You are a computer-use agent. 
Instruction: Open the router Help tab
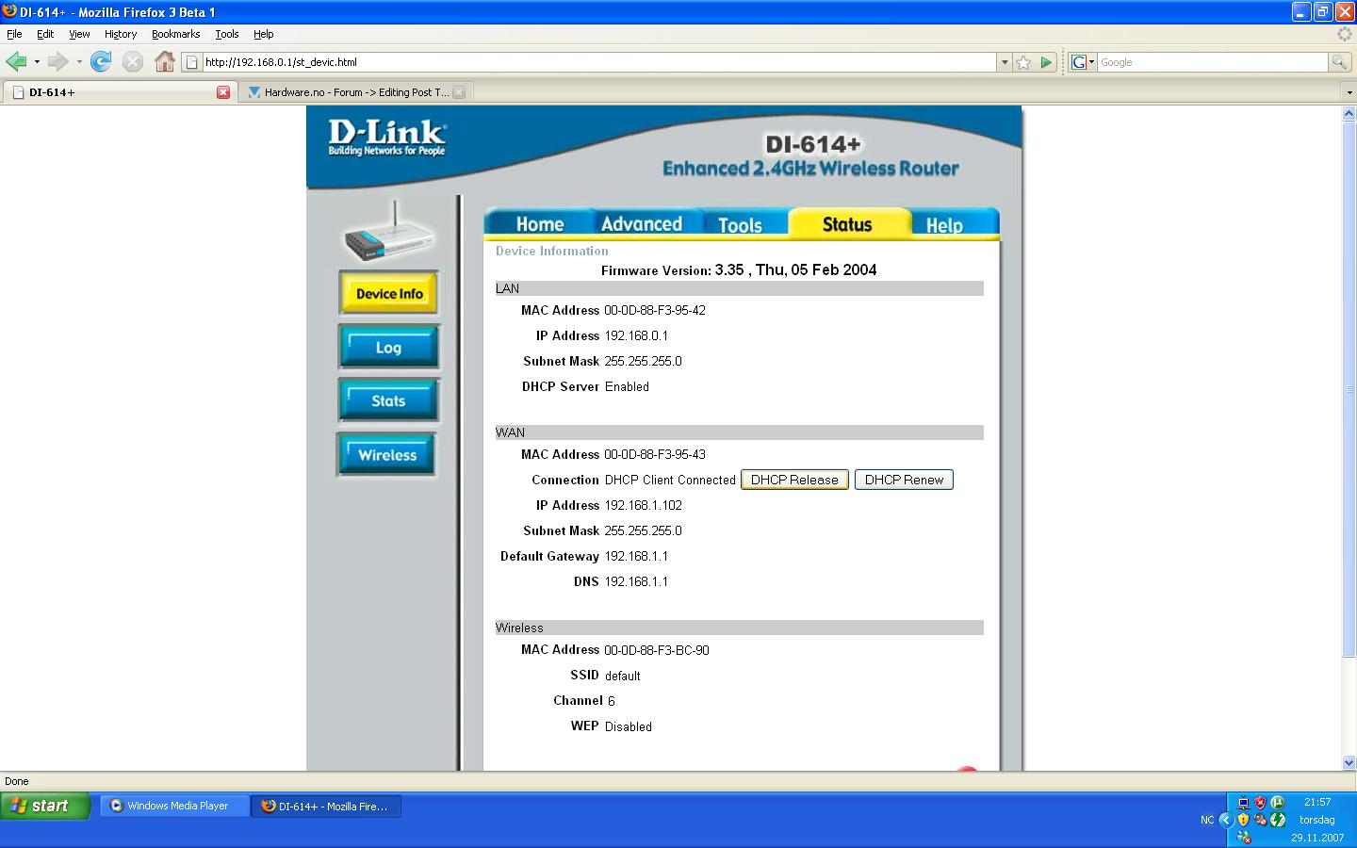coord(944,224)
